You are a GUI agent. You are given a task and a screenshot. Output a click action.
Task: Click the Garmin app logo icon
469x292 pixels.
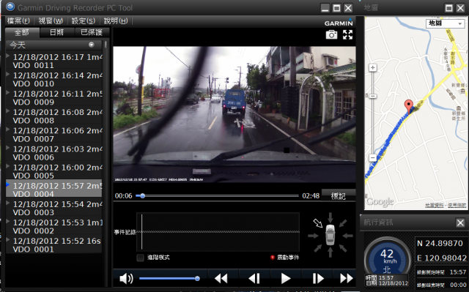[10, 7]
